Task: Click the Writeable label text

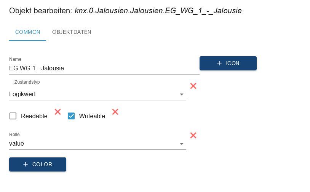Action: (x=92, y=116)
